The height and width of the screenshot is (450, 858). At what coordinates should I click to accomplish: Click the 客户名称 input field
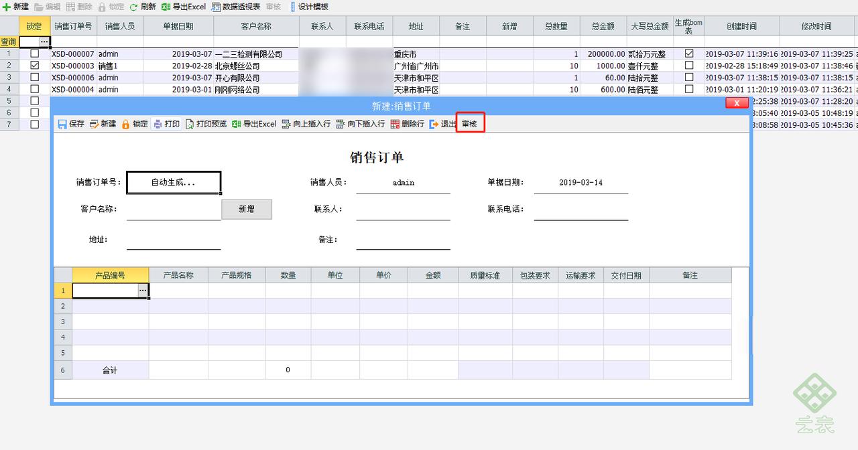(x=174, y=209)
